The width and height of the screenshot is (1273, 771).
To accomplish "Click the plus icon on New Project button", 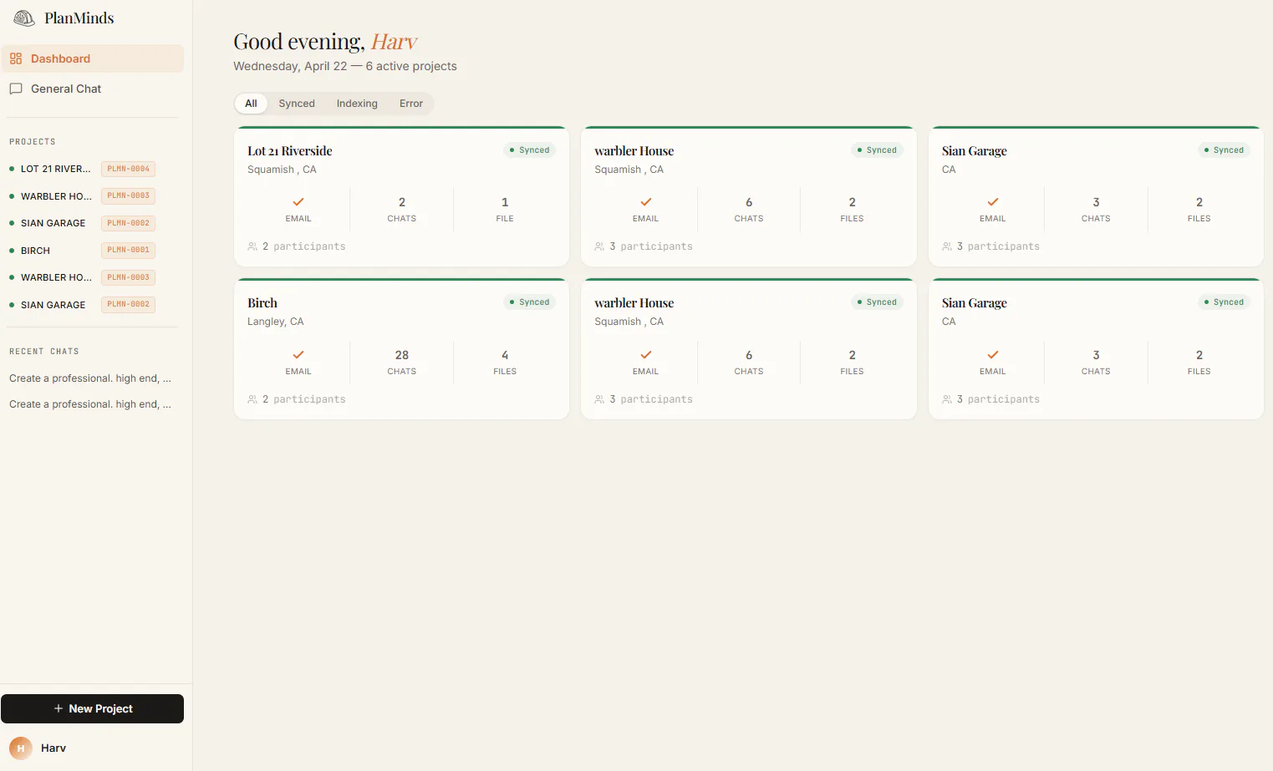I will [59, 708].
